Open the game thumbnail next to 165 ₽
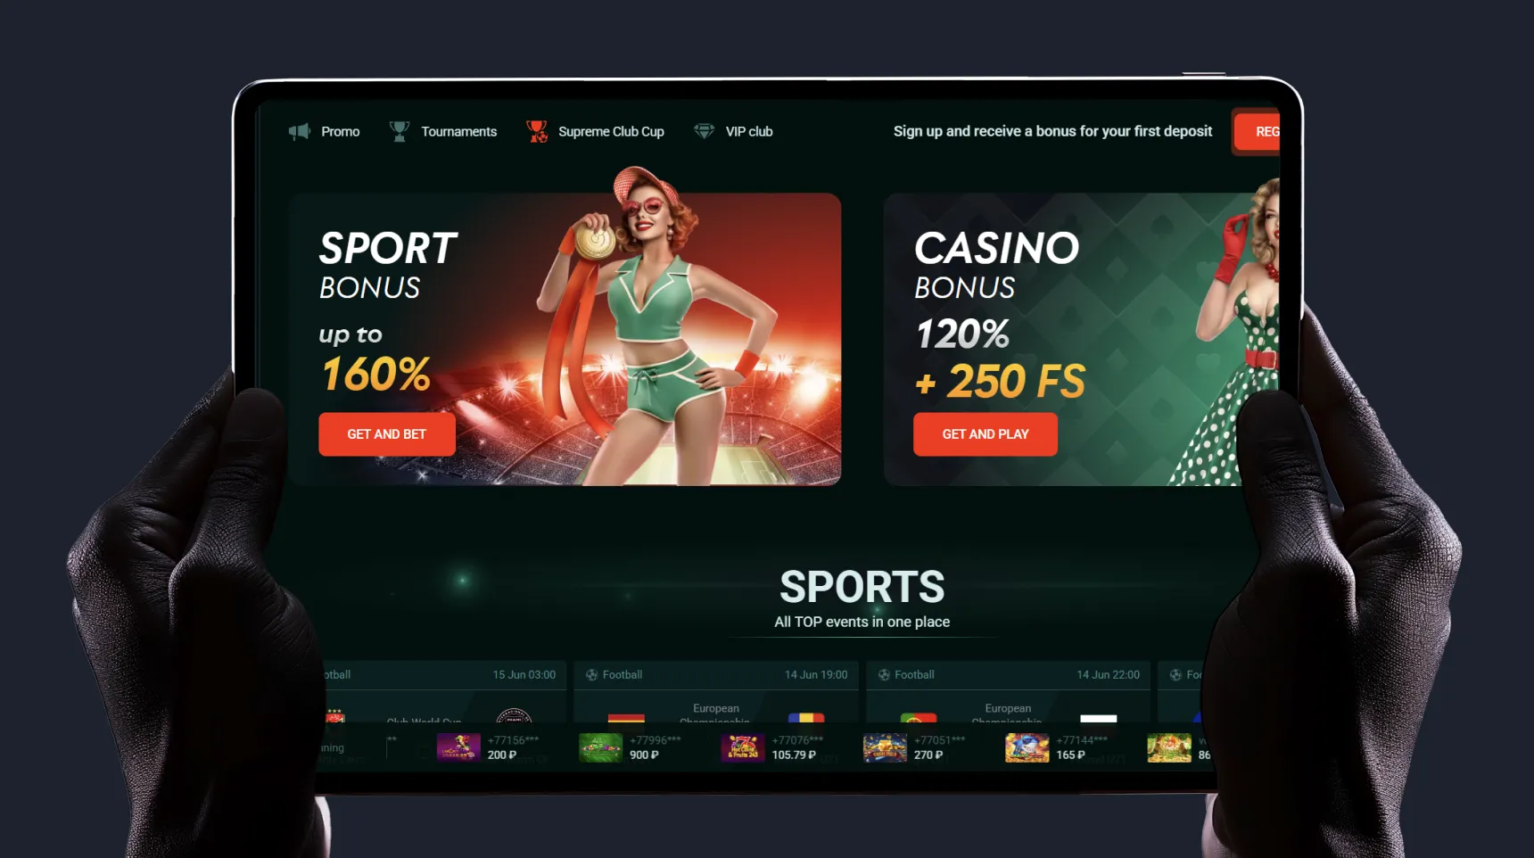The height and width of the screenshot is (858, 1534). pos(1027,747)
